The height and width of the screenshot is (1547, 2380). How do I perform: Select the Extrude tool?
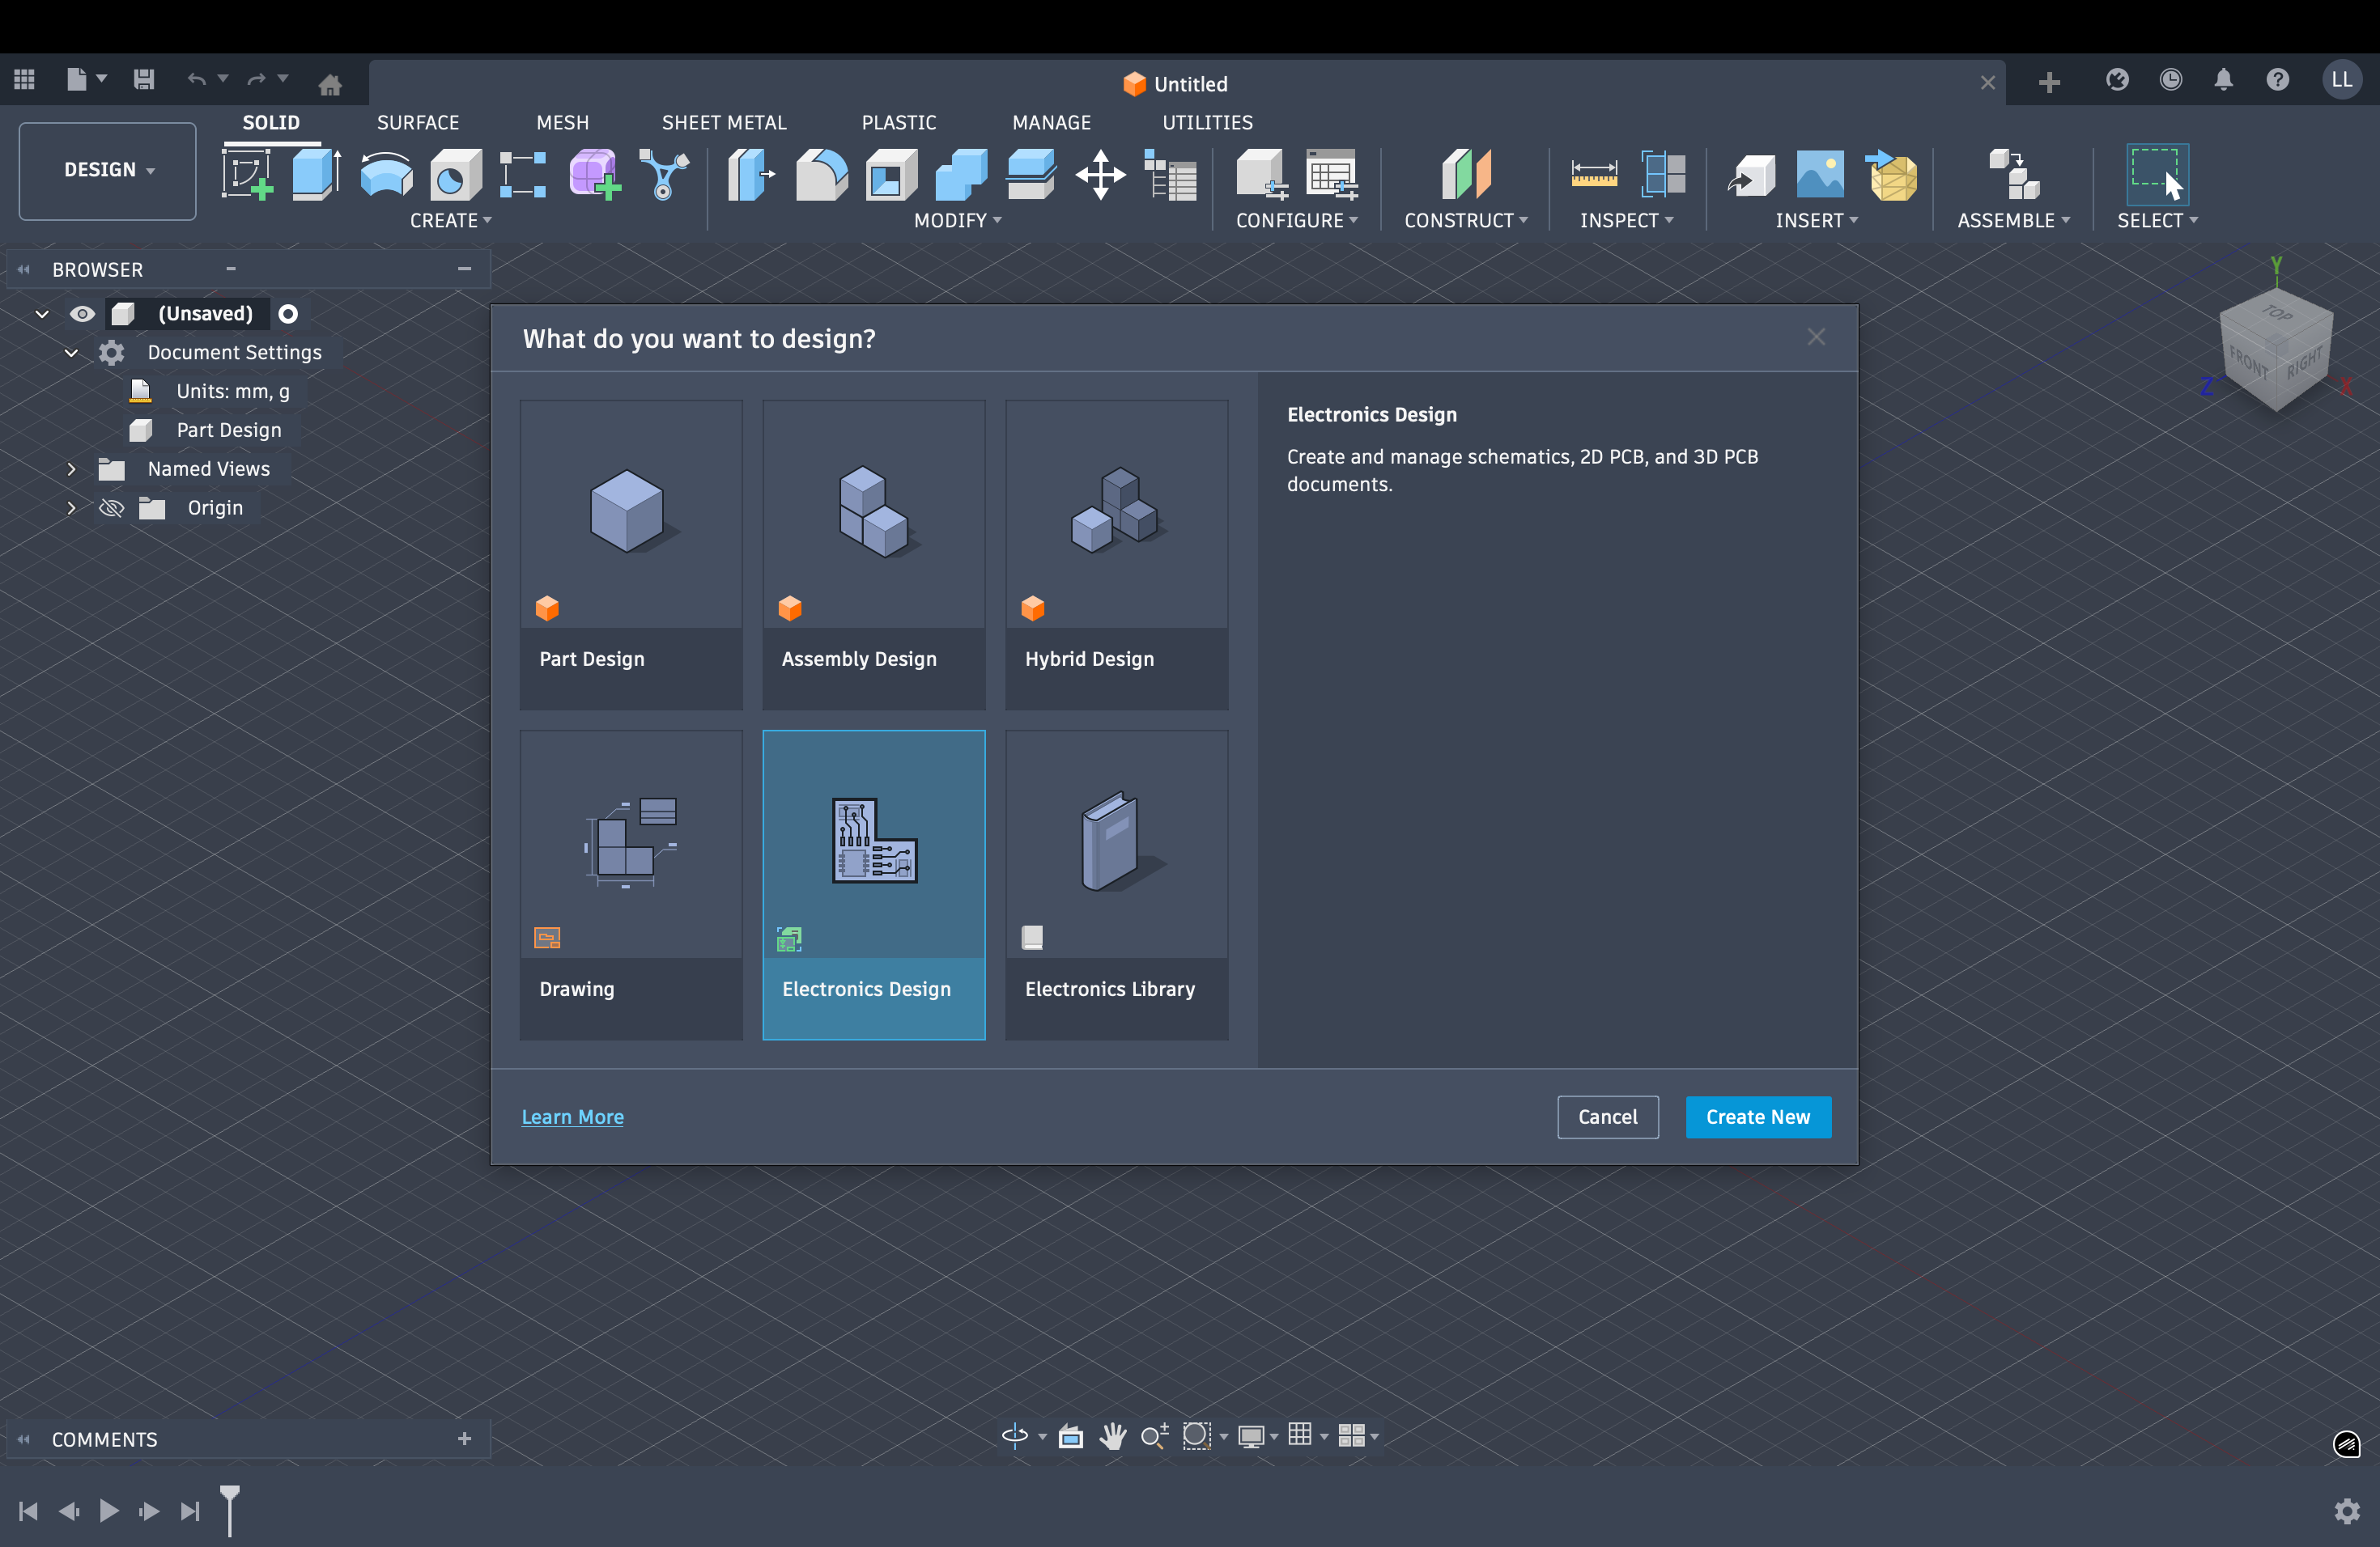point(315,175)
